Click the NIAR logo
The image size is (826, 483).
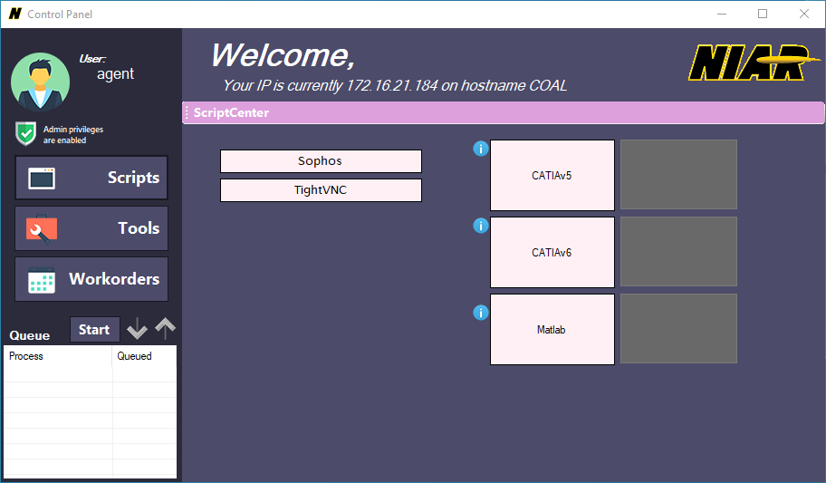click(x=747, y=63)
